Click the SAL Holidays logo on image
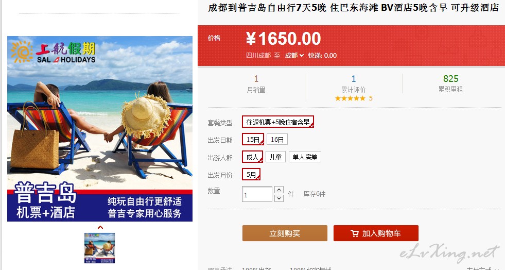The image size is (505, 270). [53, 52]
